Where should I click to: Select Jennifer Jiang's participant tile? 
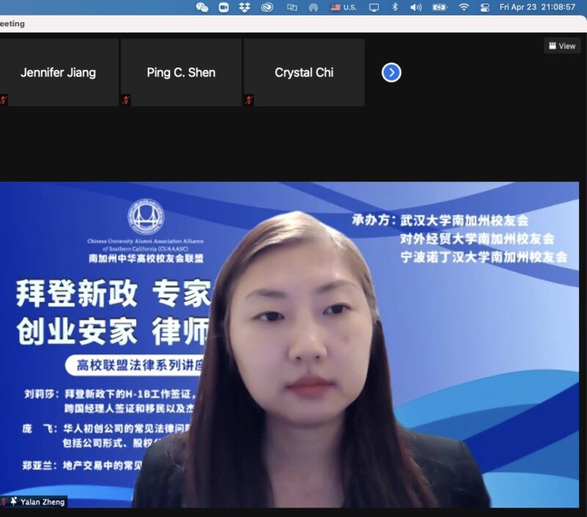[x=58, y=73]
